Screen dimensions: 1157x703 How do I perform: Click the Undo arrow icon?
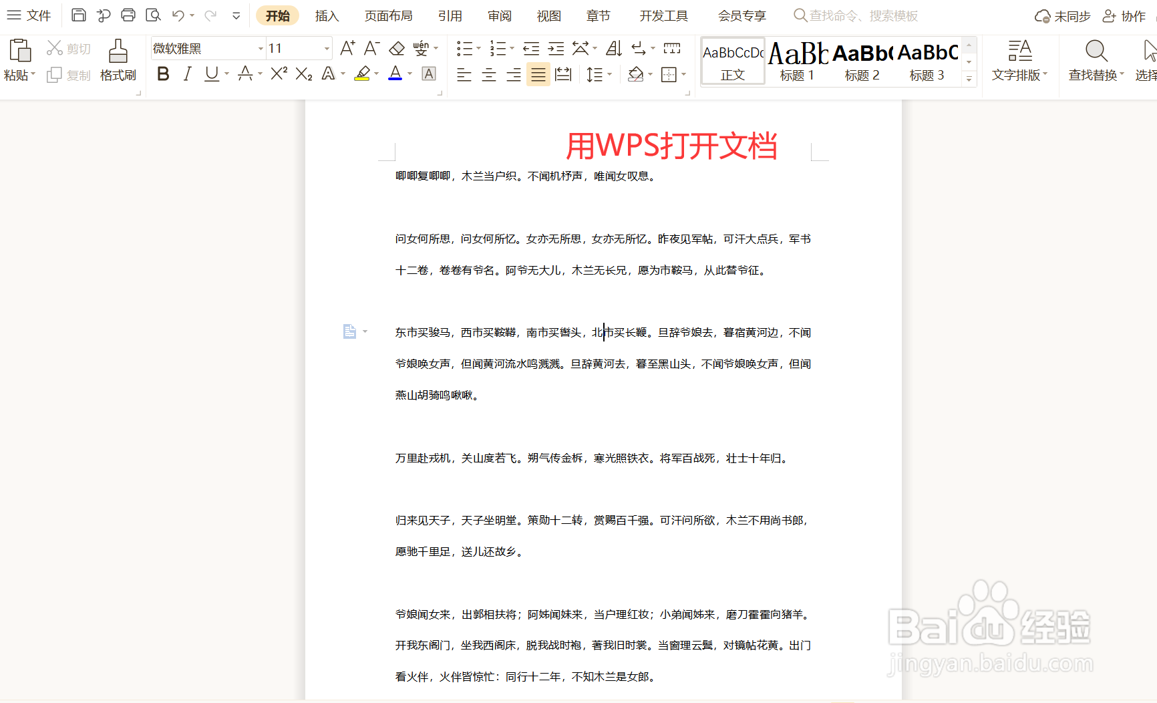coord(178,15)
